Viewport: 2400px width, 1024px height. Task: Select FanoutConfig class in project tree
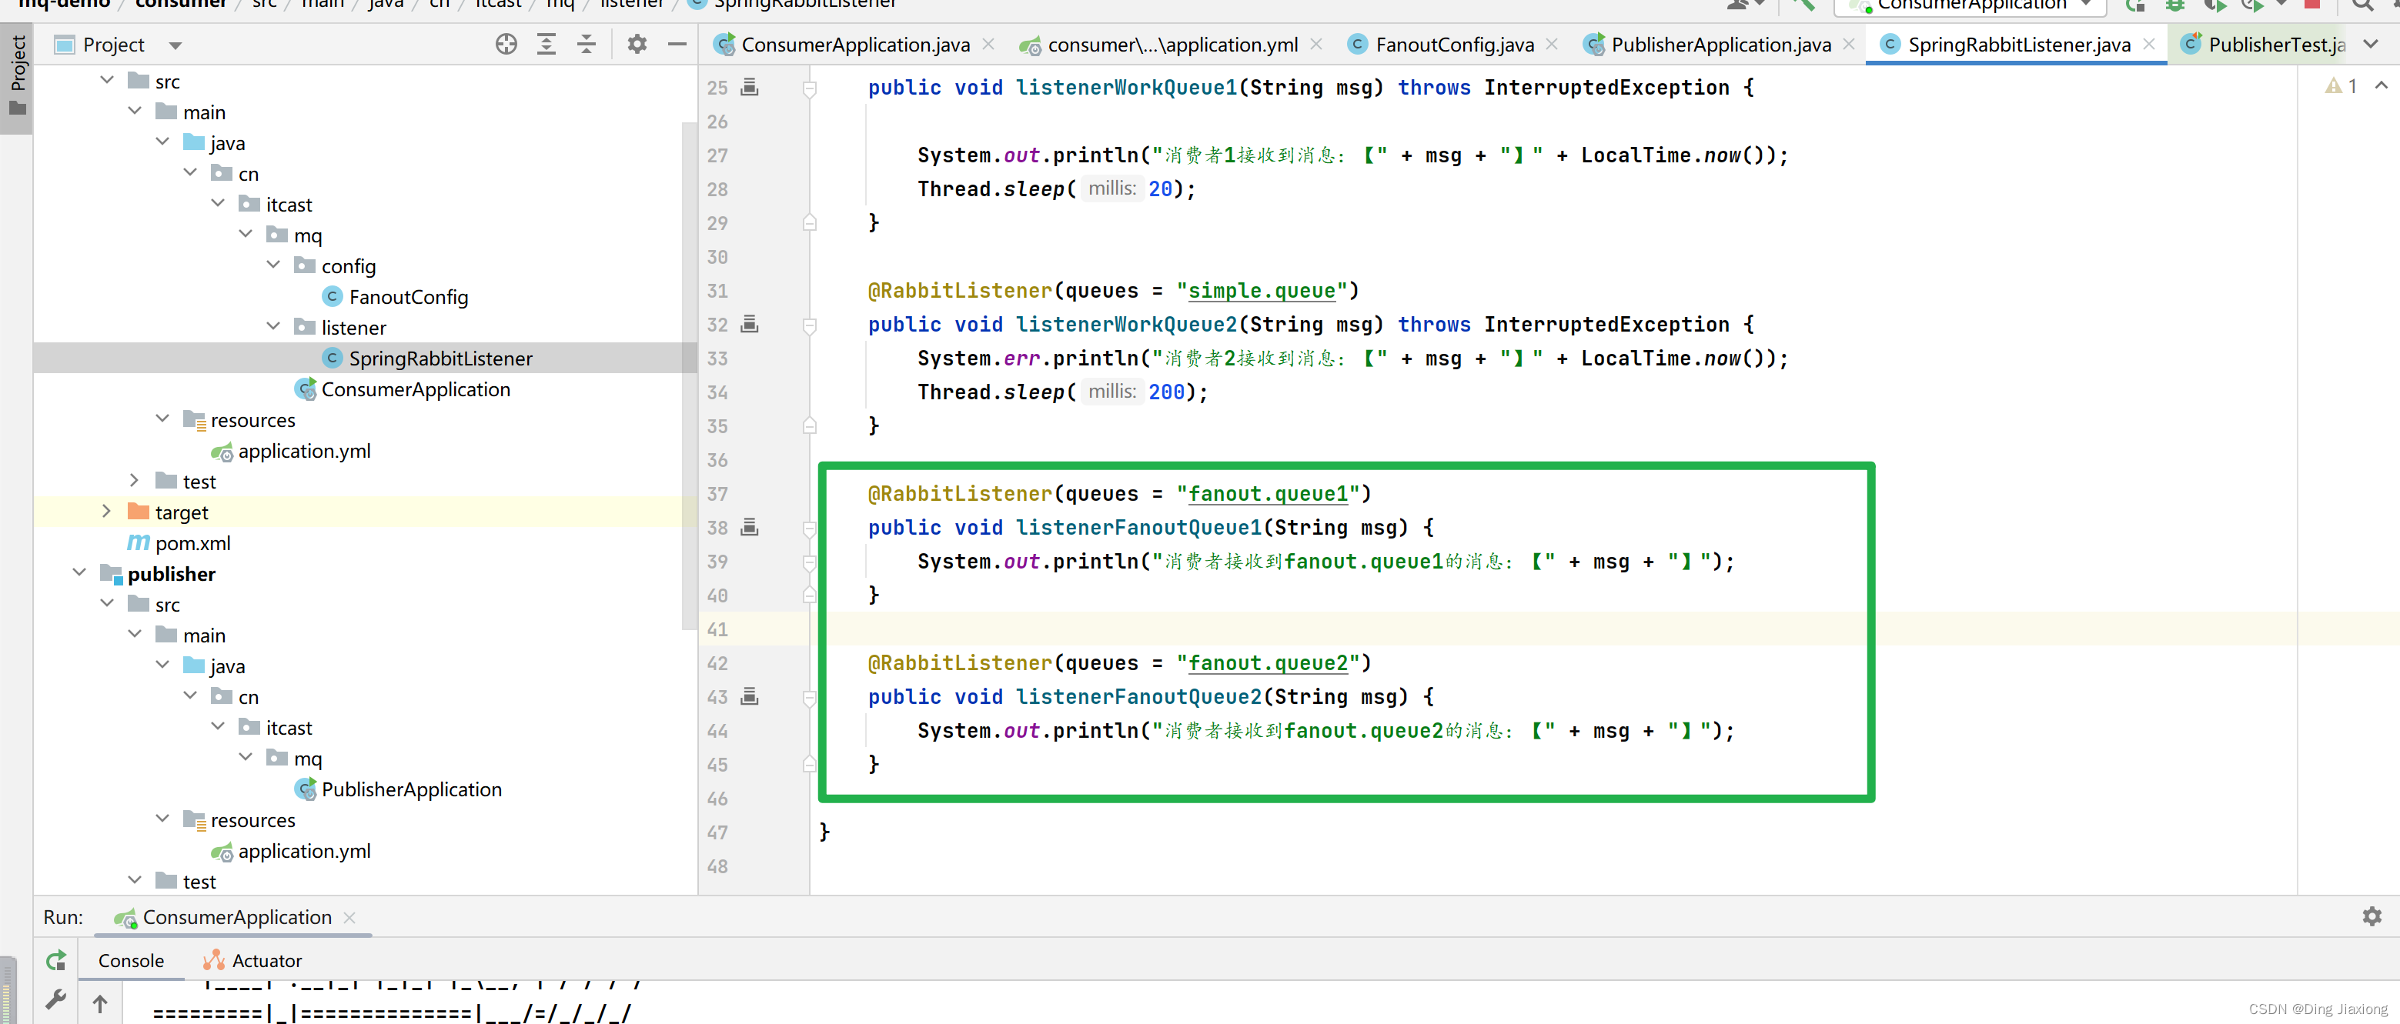click(x=408, y=297)
